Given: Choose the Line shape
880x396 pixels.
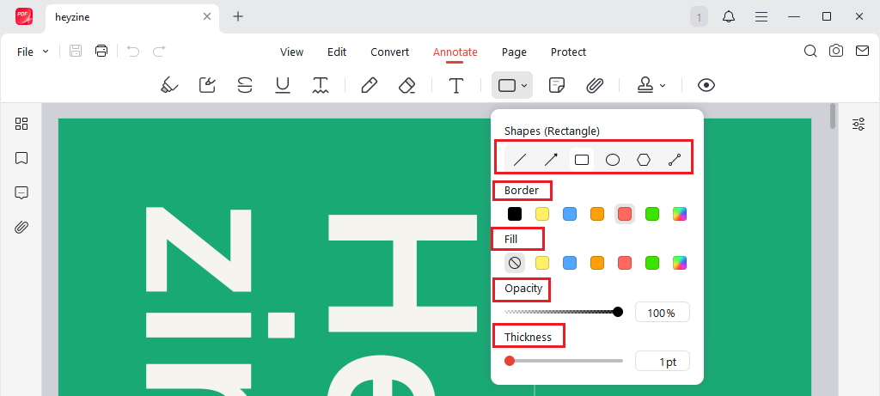Looking at the screenshot, I should click(520, 160).
